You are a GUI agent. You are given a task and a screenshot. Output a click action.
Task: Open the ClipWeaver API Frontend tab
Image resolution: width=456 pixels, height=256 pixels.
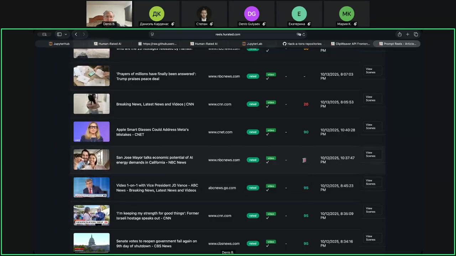pyautogui.click(x=350, y=44)
